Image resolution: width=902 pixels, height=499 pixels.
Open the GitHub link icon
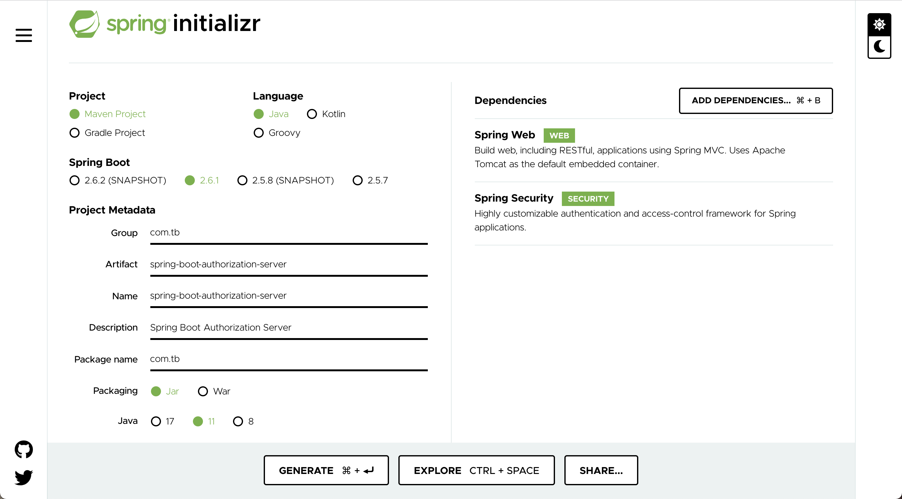[24, 449]
